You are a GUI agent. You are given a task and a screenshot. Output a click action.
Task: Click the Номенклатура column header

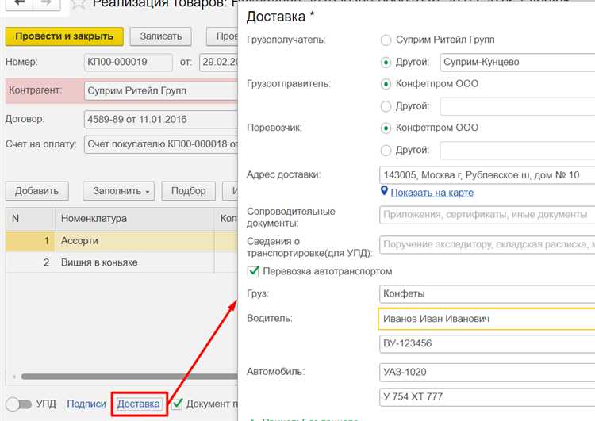(x=134, y=219)
